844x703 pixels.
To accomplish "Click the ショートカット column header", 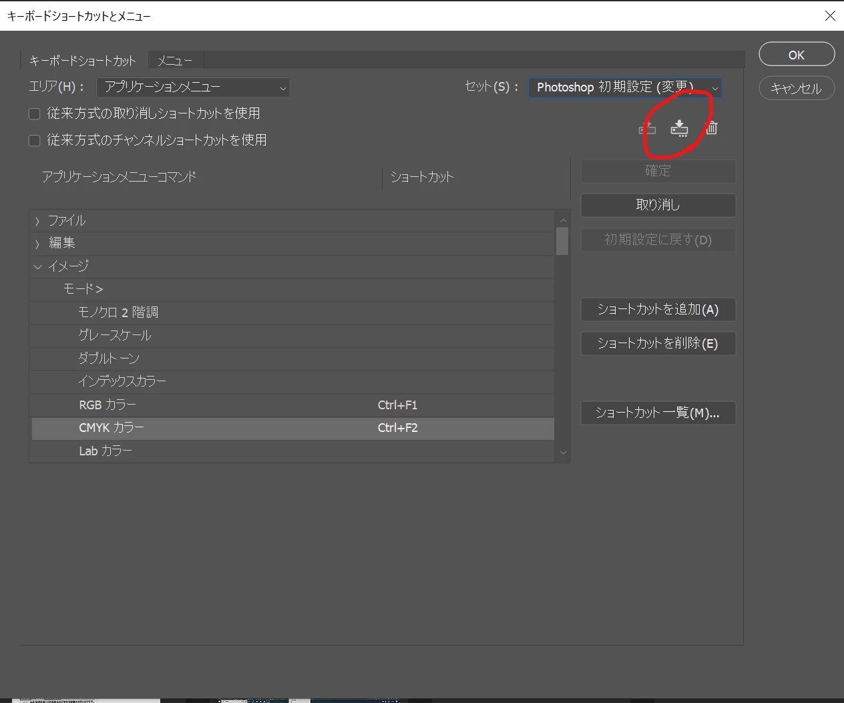I will [x=422, y=177].
